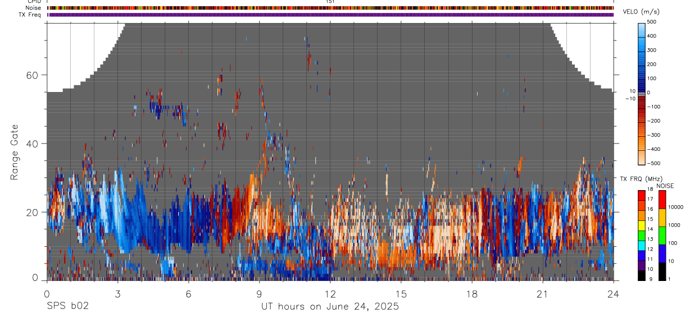Select the -10 label beside velocity colorbar
The height and width of the screenshot is (318, 690).
(x=630, y=98)
